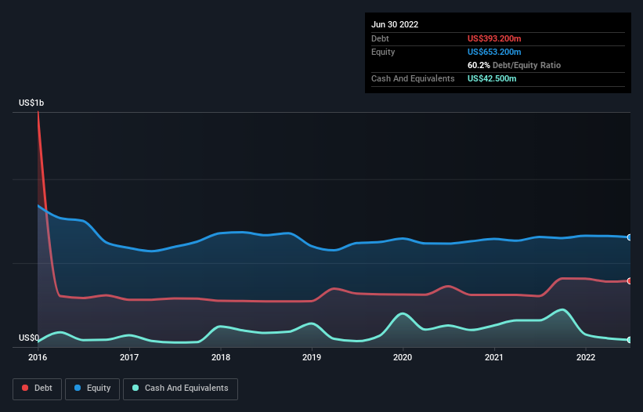Image resolution: width=643 pixels, height=412 pixels.
Task: Toggle the Equity legend button
Action: click(x=92, y=389)
